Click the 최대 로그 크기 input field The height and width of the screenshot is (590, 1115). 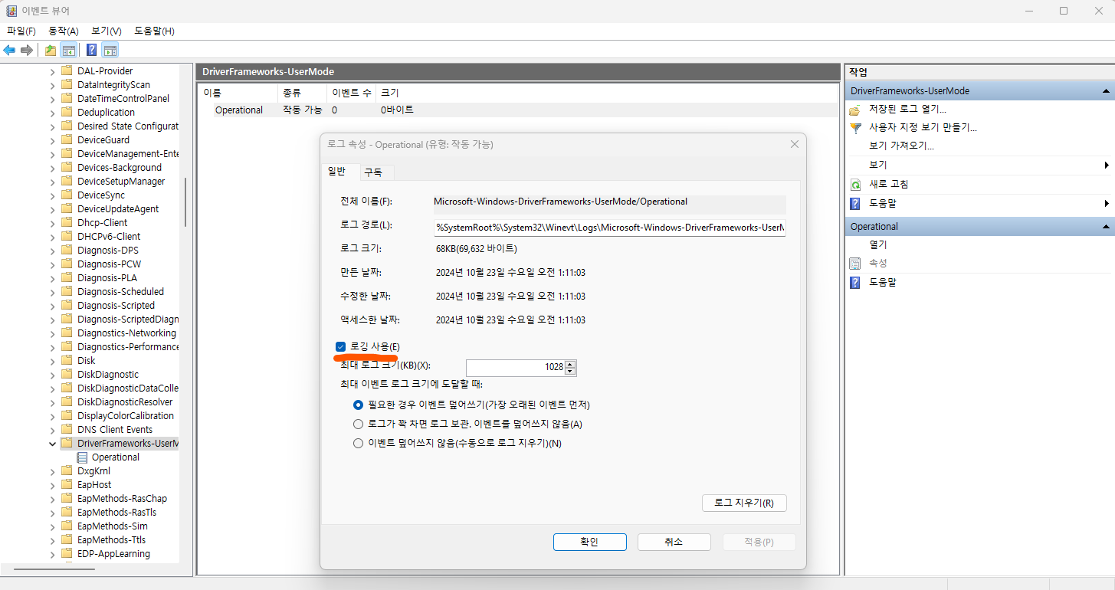coord(516,368)
